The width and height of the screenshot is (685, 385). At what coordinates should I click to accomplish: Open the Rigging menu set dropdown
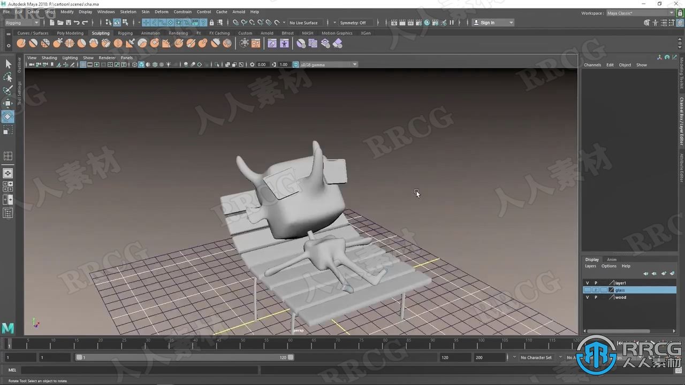[x=22, y=22]
